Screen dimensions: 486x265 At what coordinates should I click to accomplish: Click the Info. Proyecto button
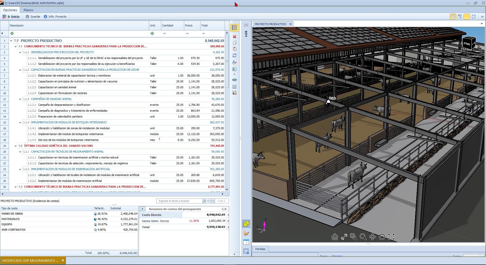[x=55, y=17]
